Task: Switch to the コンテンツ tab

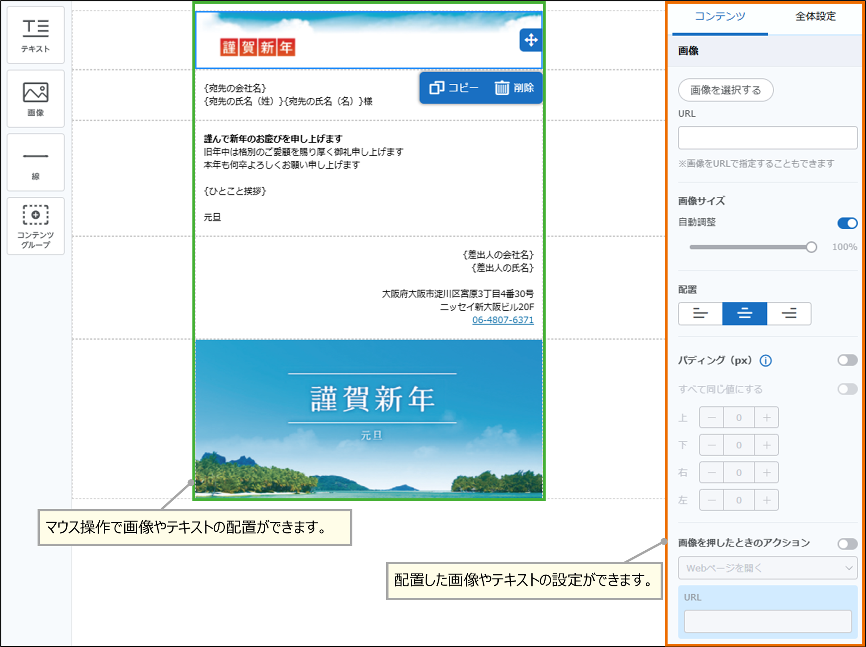Action: click(x=720, y=17)
